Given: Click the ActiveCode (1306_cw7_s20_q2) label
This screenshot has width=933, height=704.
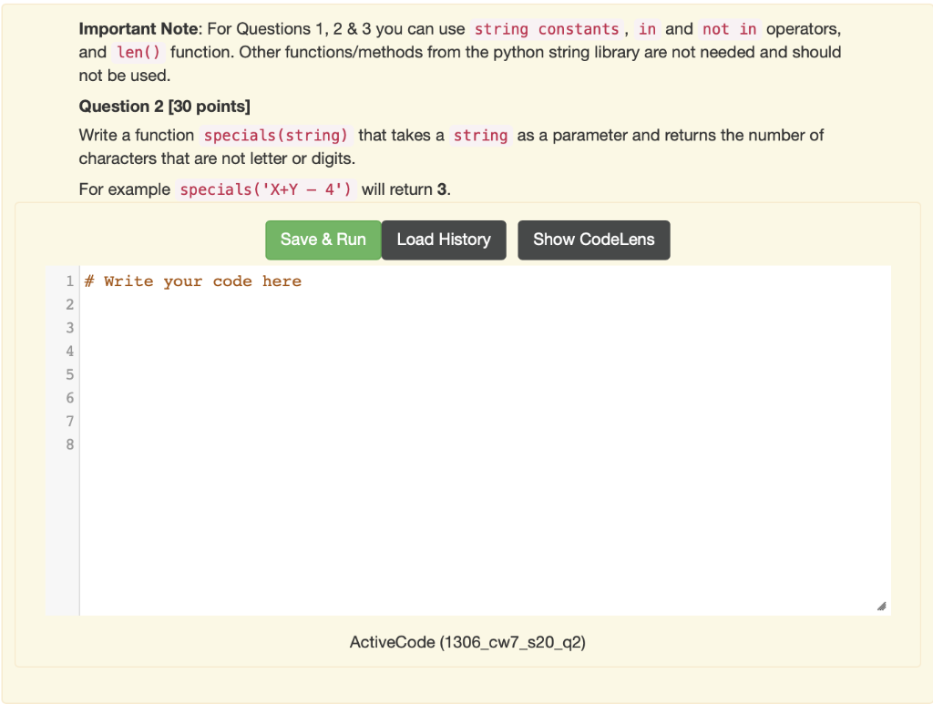Looking at the screenshot, I should point(466,642).
